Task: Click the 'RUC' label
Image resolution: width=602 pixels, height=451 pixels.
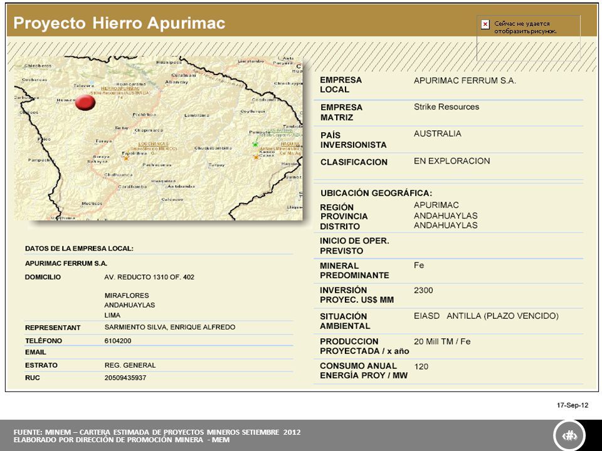Action: [32, 378]
